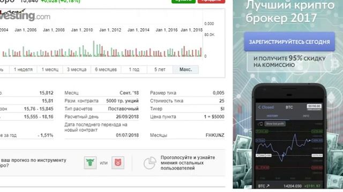Image resolution: width=343 pixels, height=192 pixels.
Task: Select the 1 месяц chart range
Action: (50, 69)
